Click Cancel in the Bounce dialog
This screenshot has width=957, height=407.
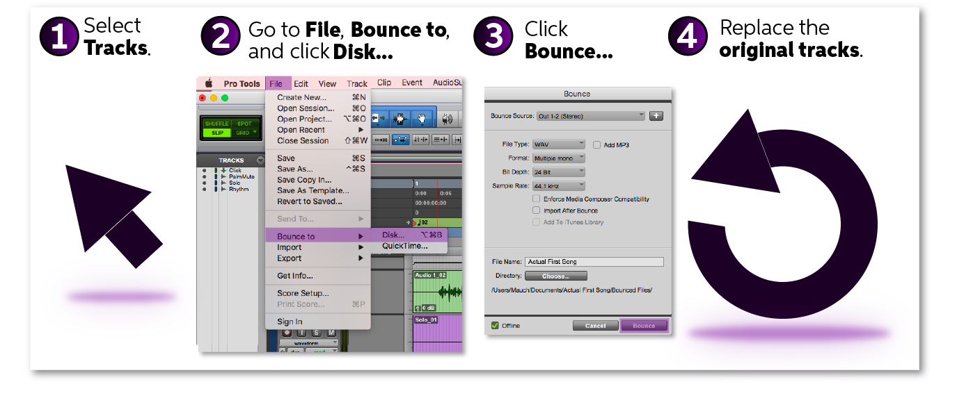tap(595, 326)
